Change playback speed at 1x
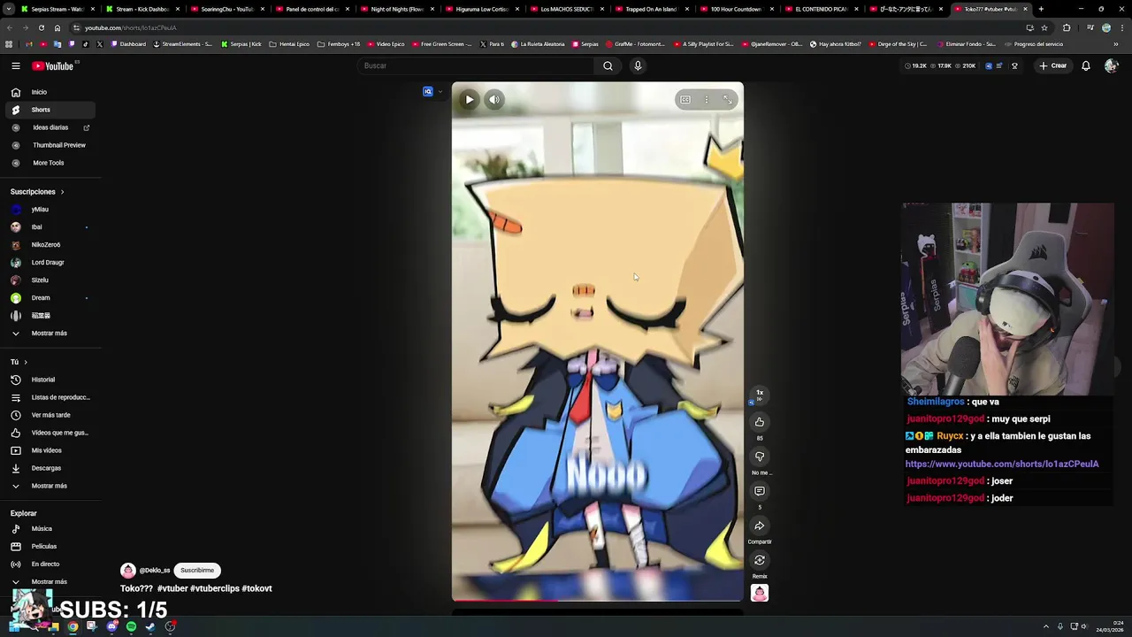1132x637 pixels. coord(759,394)
